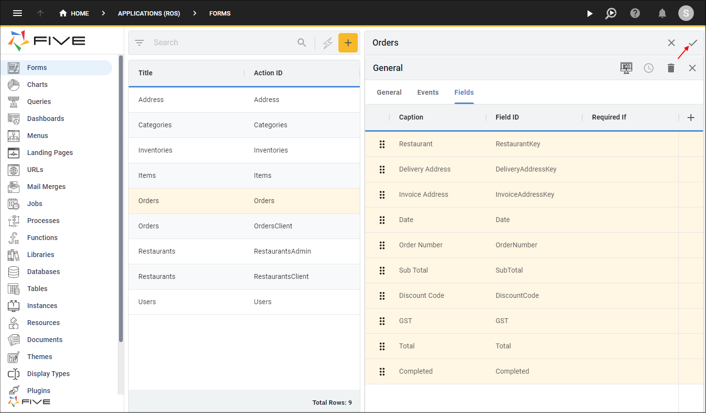Select Forms in the sidebar
This screenshot has width=706, height=413.
(56, 68)
